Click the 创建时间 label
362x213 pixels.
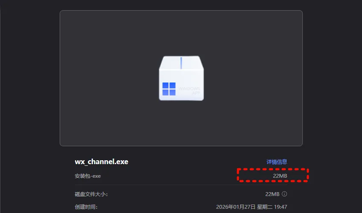[x=86, y=207]
